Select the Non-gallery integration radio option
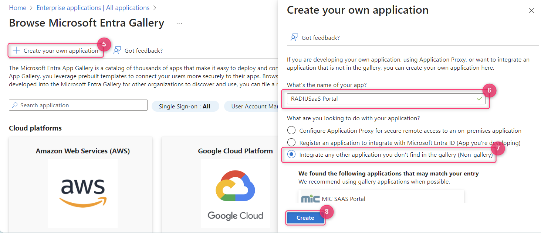The width and height of the screenshot is (541, 233). [291, 155]
